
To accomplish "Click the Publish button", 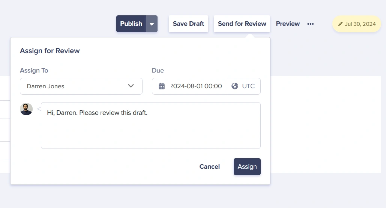I will coord(131,24).
